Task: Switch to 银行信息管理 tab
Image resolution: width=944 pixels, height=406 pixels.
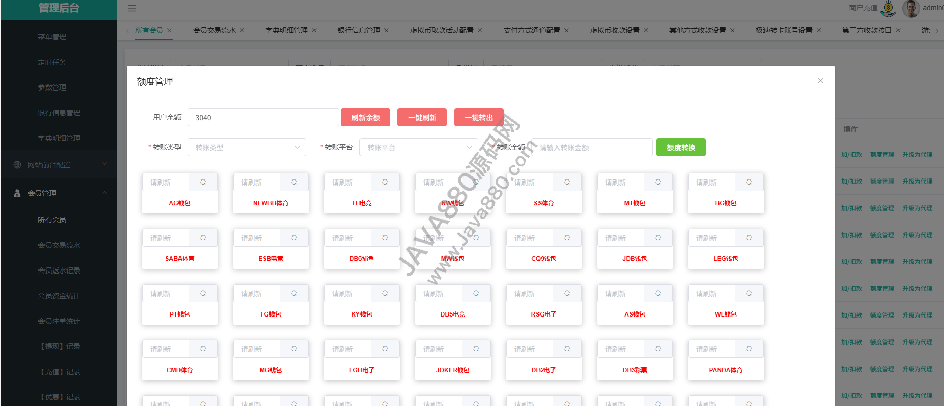Action: click(x=359, y=30)
